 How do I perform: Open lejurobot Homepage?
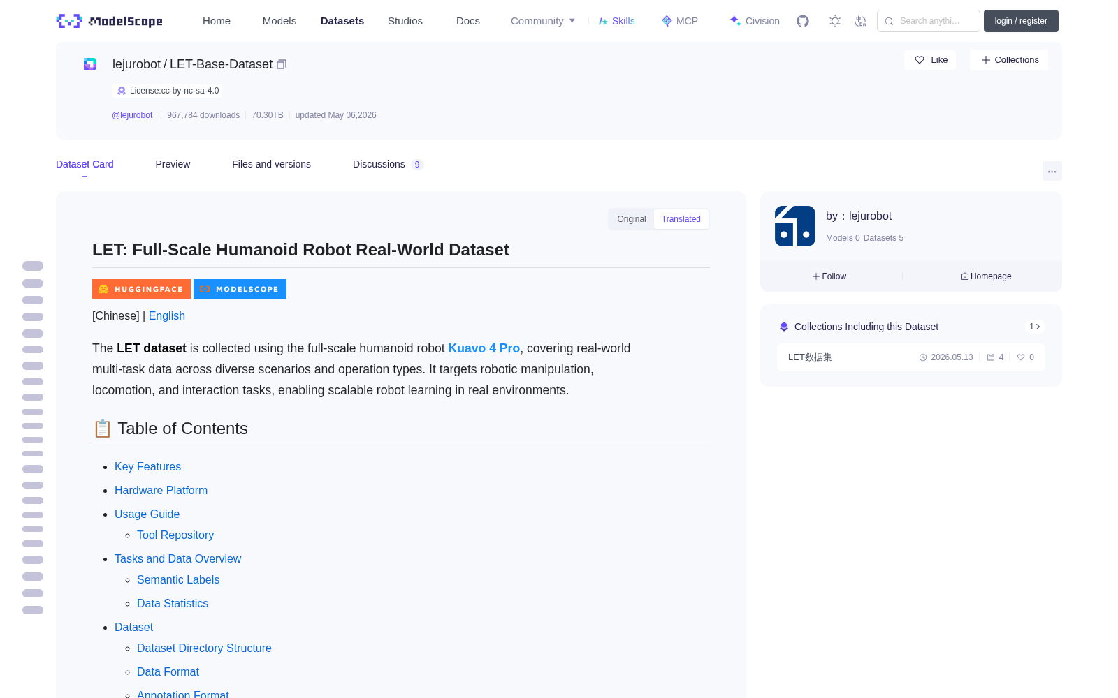(986, 276)
